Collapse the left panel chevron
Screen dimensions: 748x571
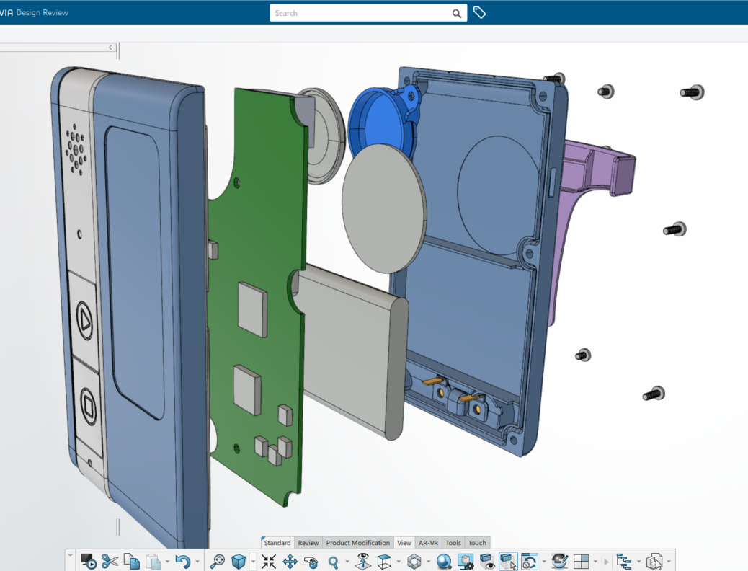(110, 48)
